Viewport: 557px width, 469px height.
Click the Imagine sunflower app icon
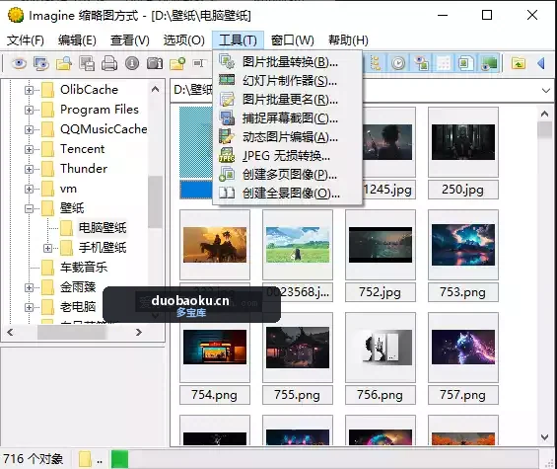click(x=16, y=15)
